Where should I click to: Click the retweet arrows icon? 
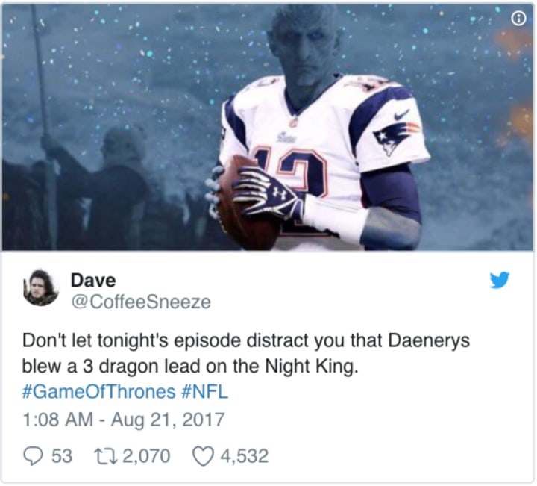(x=105, y=457)
